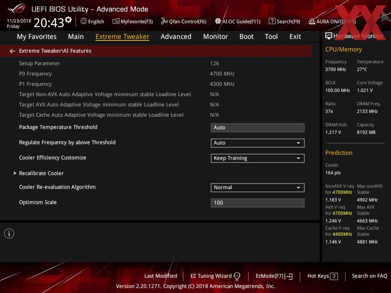
Task: Click the EzMode exit arrow icon
Action: point(289,276)
